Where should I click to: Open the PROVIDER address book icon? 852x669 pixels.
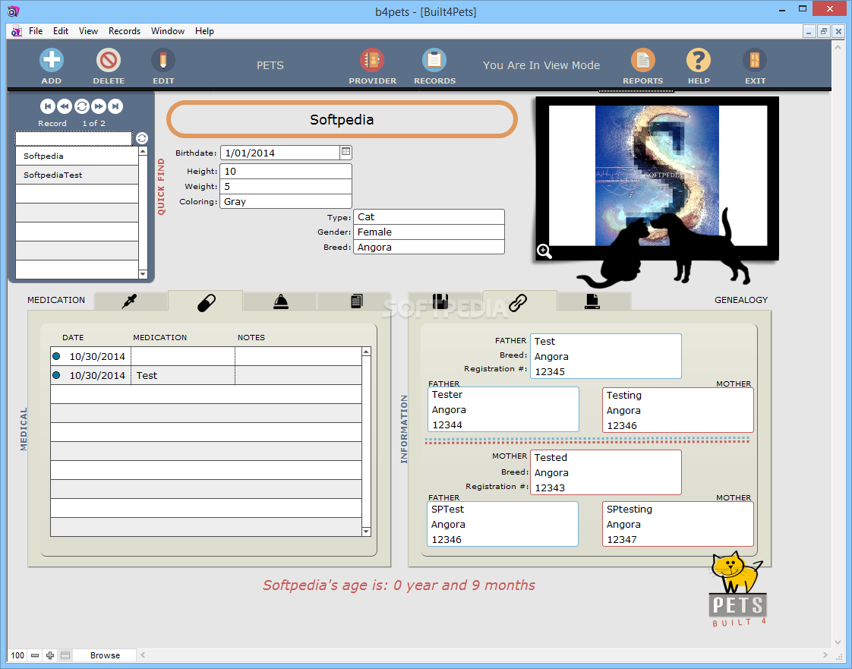pyautogui.click(x=372, y=60)
